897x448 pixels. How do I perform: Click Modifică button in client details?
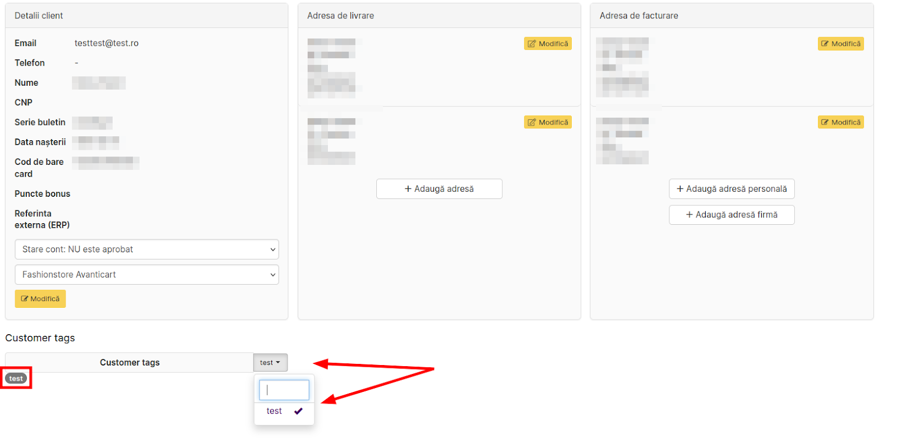[40, 299]
